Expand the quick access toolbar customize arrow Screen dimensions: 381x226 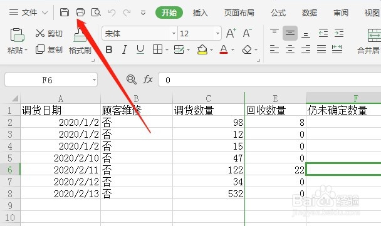pos(143,13)
